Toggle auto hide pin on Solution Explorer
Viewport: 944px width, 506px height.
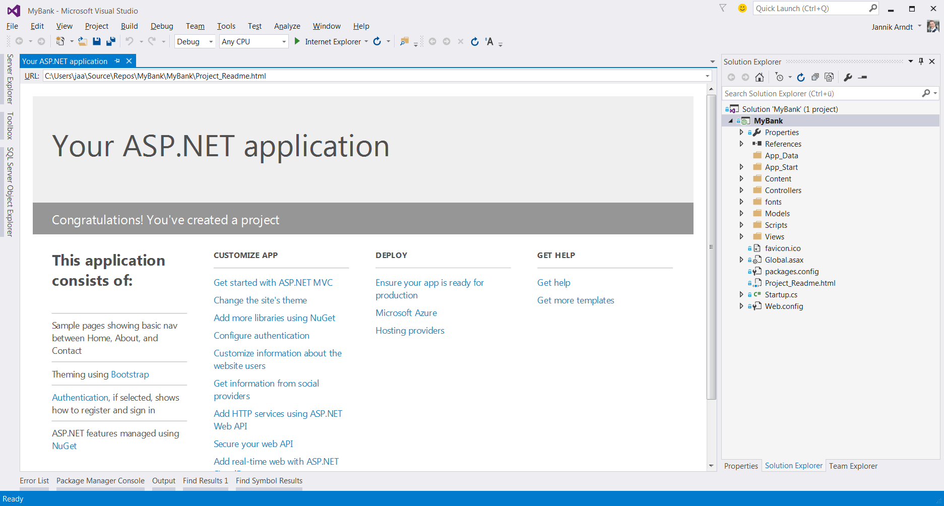[921, 61]
